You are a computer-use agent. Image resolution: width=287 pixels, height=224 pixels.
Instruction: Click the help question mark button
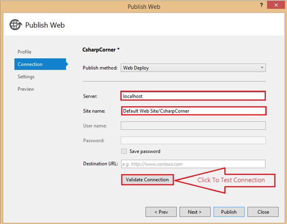point(261,6)
